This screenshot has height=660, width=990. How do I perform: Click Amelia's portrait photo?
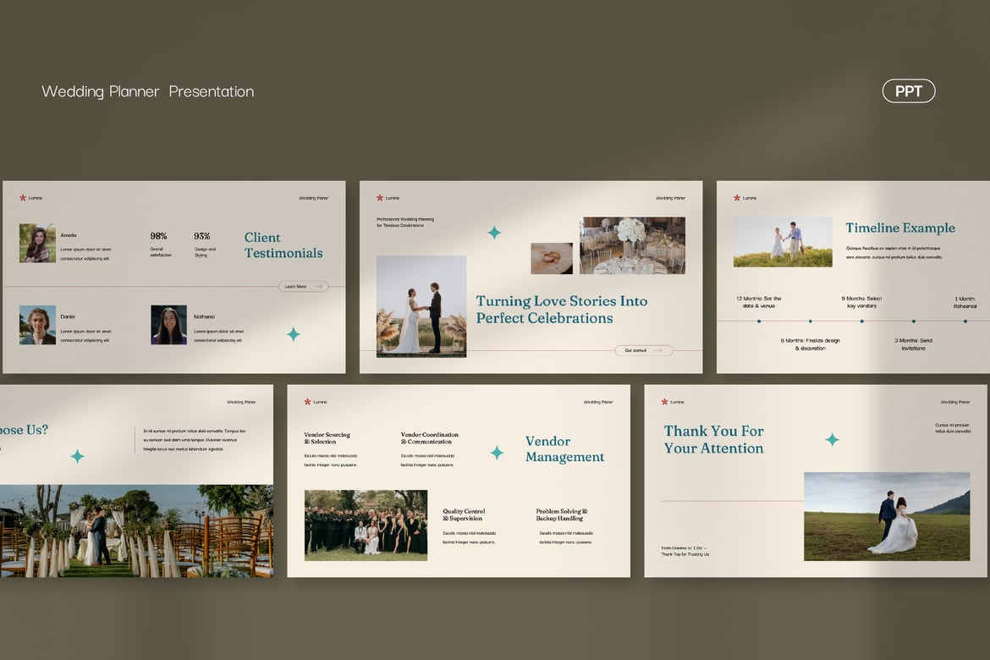click(x=37, y=243)
